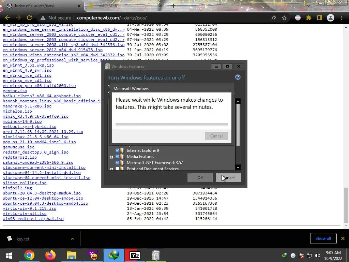Open the Chrome three-dot menu
The image size is (349, 262).
click(342, 18)
